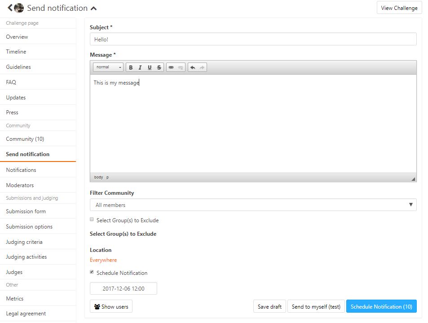This screenshot has width=428, height=323.
Task: Underline the selected message text
Action: (x=150, y=67)
